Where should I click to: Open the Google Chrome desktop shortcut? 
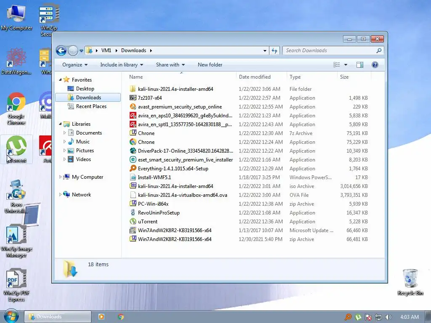coord(16,109)
